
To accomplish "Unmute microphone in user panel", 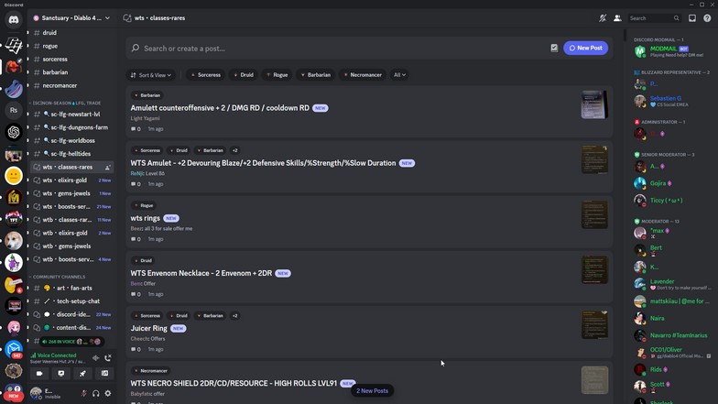I will [x=84, y=393].
